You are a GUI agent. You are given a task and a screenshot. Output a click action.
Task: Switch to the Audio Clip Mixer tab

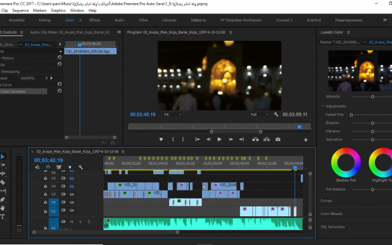[70, 32]
